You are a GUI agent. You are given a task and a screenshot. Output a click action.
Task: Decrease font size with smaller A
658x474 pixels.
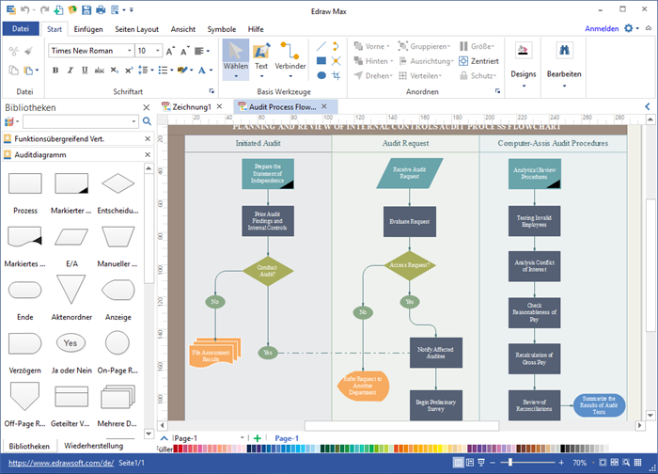[184, 51]
